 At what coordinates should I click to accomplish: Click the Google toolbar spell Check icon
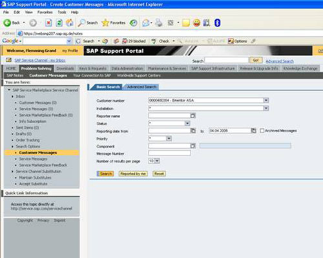tap(154, 41)
